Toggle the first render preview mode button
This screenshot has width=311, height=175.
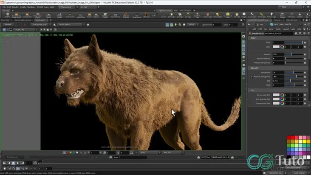pyautogui.click(x=167, y=25)
